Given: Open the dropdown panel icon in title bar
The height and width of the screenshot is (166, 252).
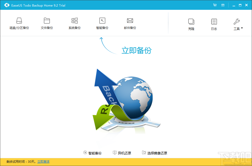Looking at the screenshot, I should (x=223, y=5).
